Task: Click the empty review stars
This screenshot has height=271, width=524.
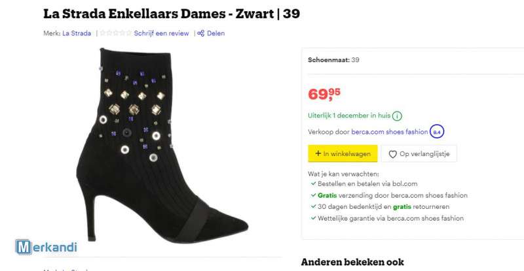Action: pos(116,33)
